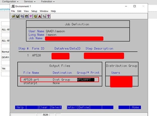
Task: Click the paste clipboard toolbar icon
Action: click(26, 16)
